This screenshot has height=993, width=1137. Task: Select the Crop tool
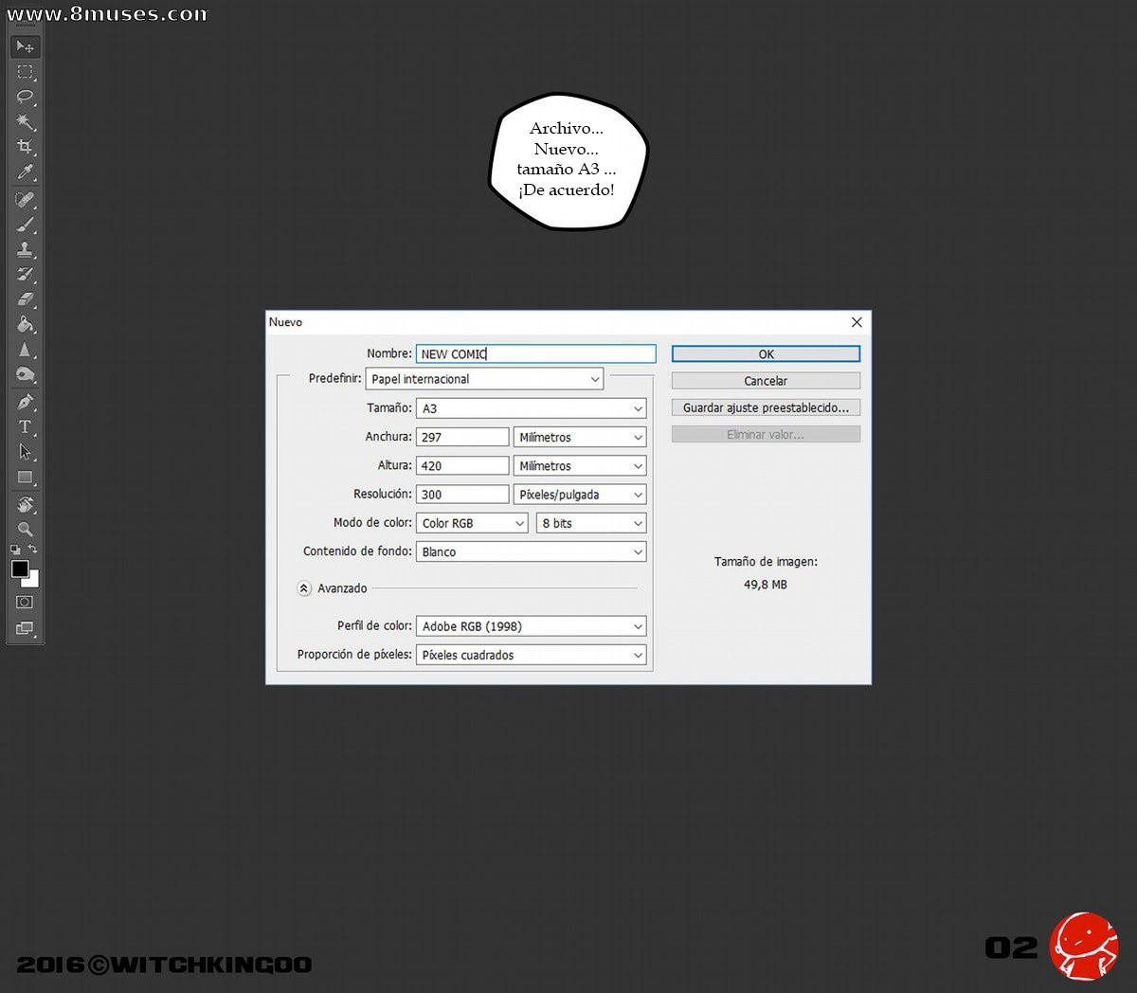(26, 147)
